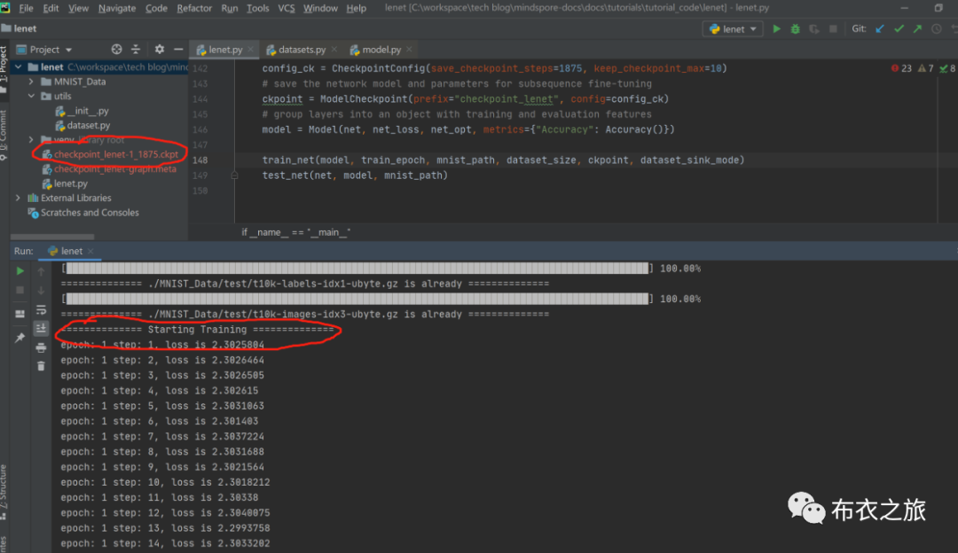Rerun lenet in Run panel
The height and width of the screenshot is (553, 958).
coord(20,271)
